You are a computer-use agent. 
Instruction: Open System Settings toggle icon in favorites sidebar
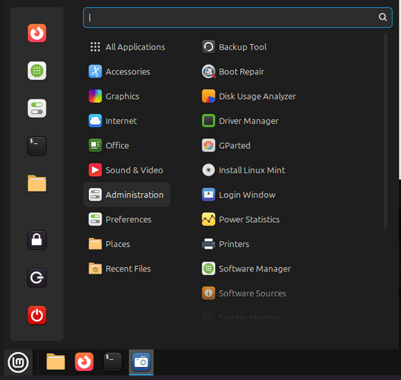click(x=36, y=108)
